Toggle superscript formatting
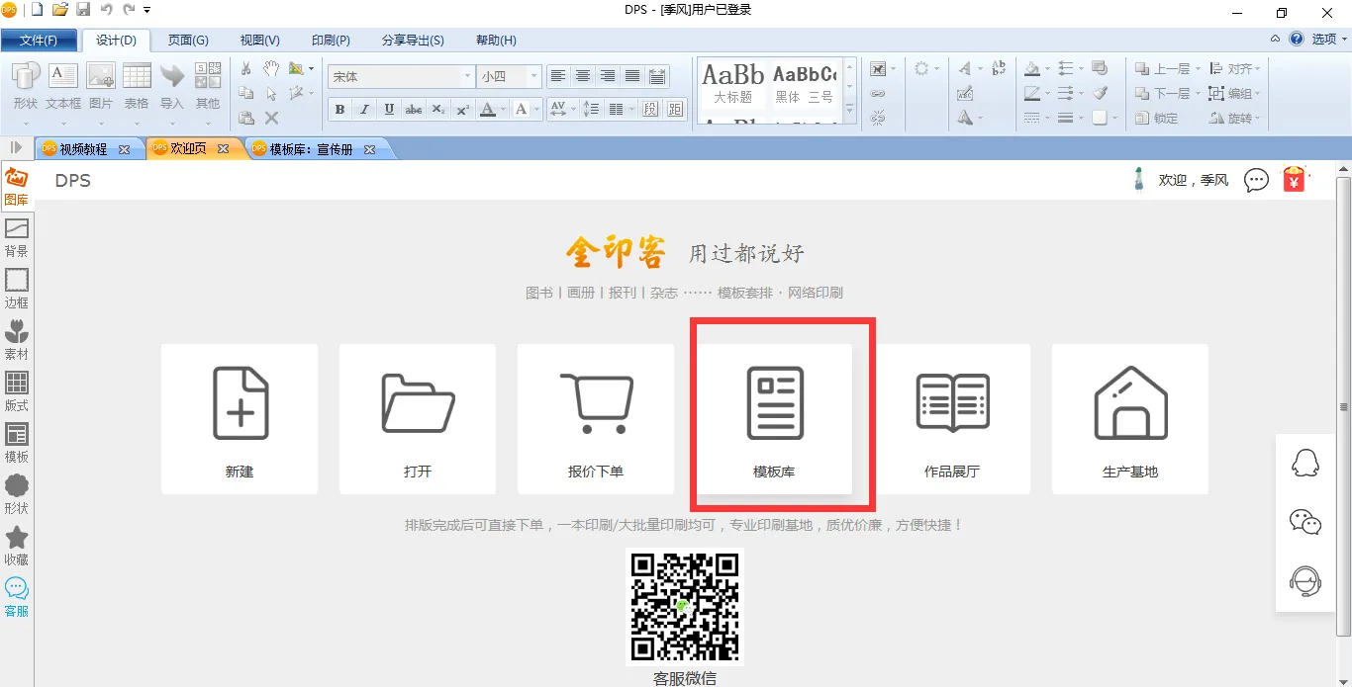This screenshot has width=1352, height=687. tap(463, 110)
